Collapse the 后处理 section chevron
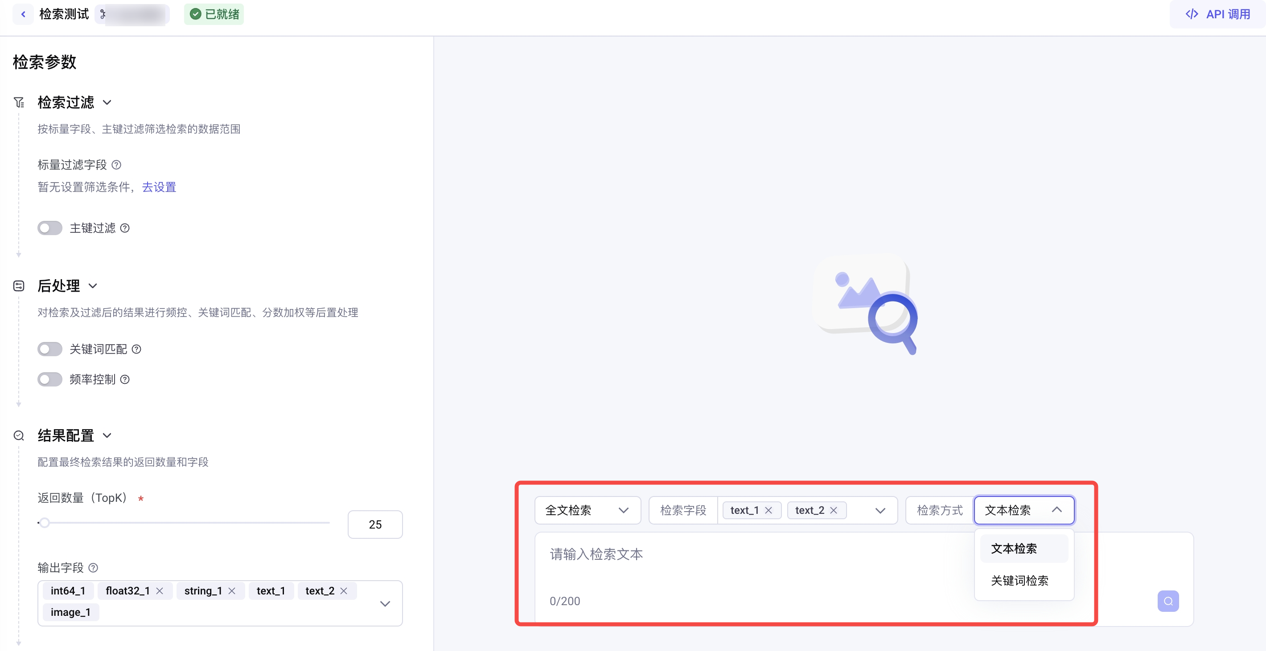This screenshot has width=1266, height=651. click(93, 286)
